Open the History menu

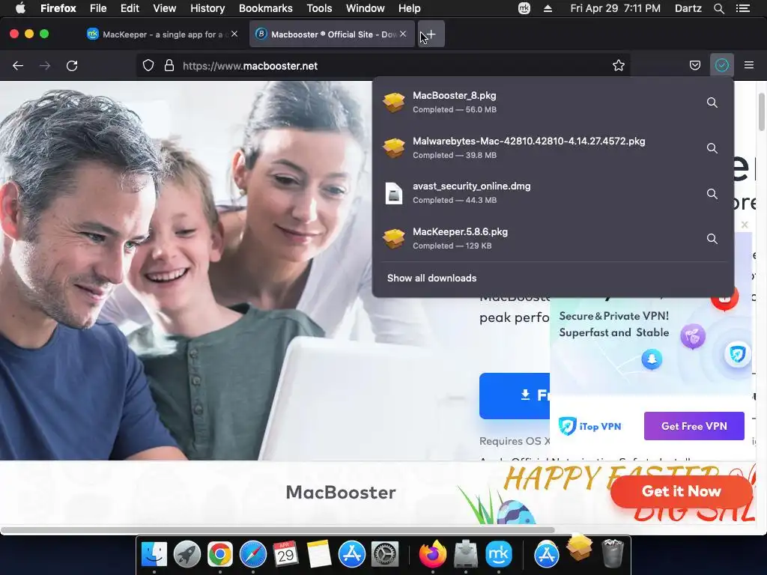pos(207,8)
